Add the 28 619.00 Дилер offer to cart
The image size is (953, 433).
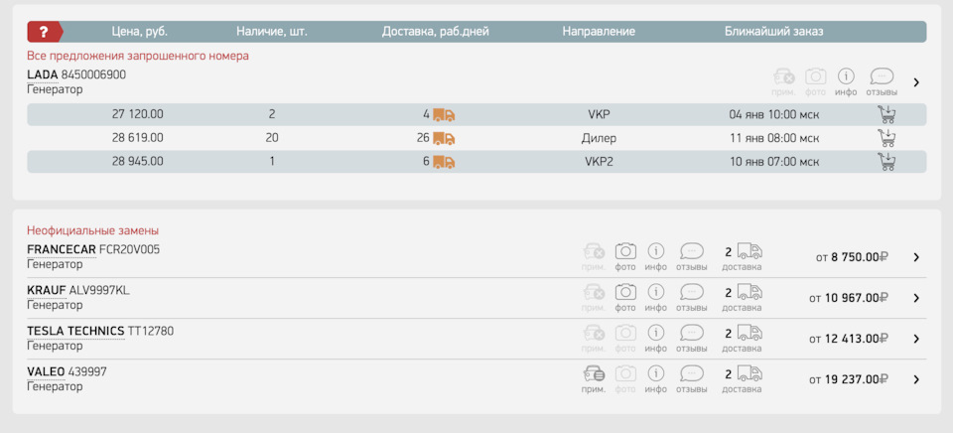click(886, 138)
